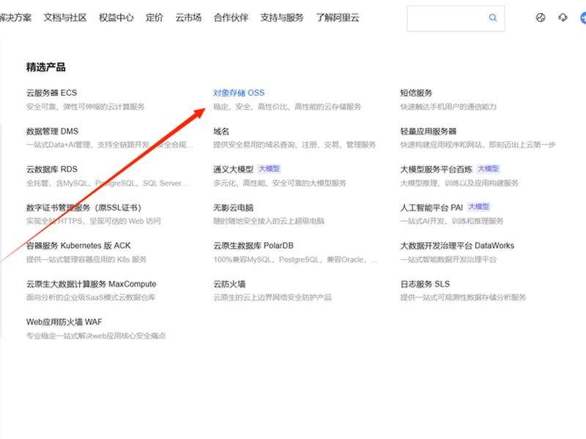Open Web应用防火墙 WAF link

[x=64, y=322]
